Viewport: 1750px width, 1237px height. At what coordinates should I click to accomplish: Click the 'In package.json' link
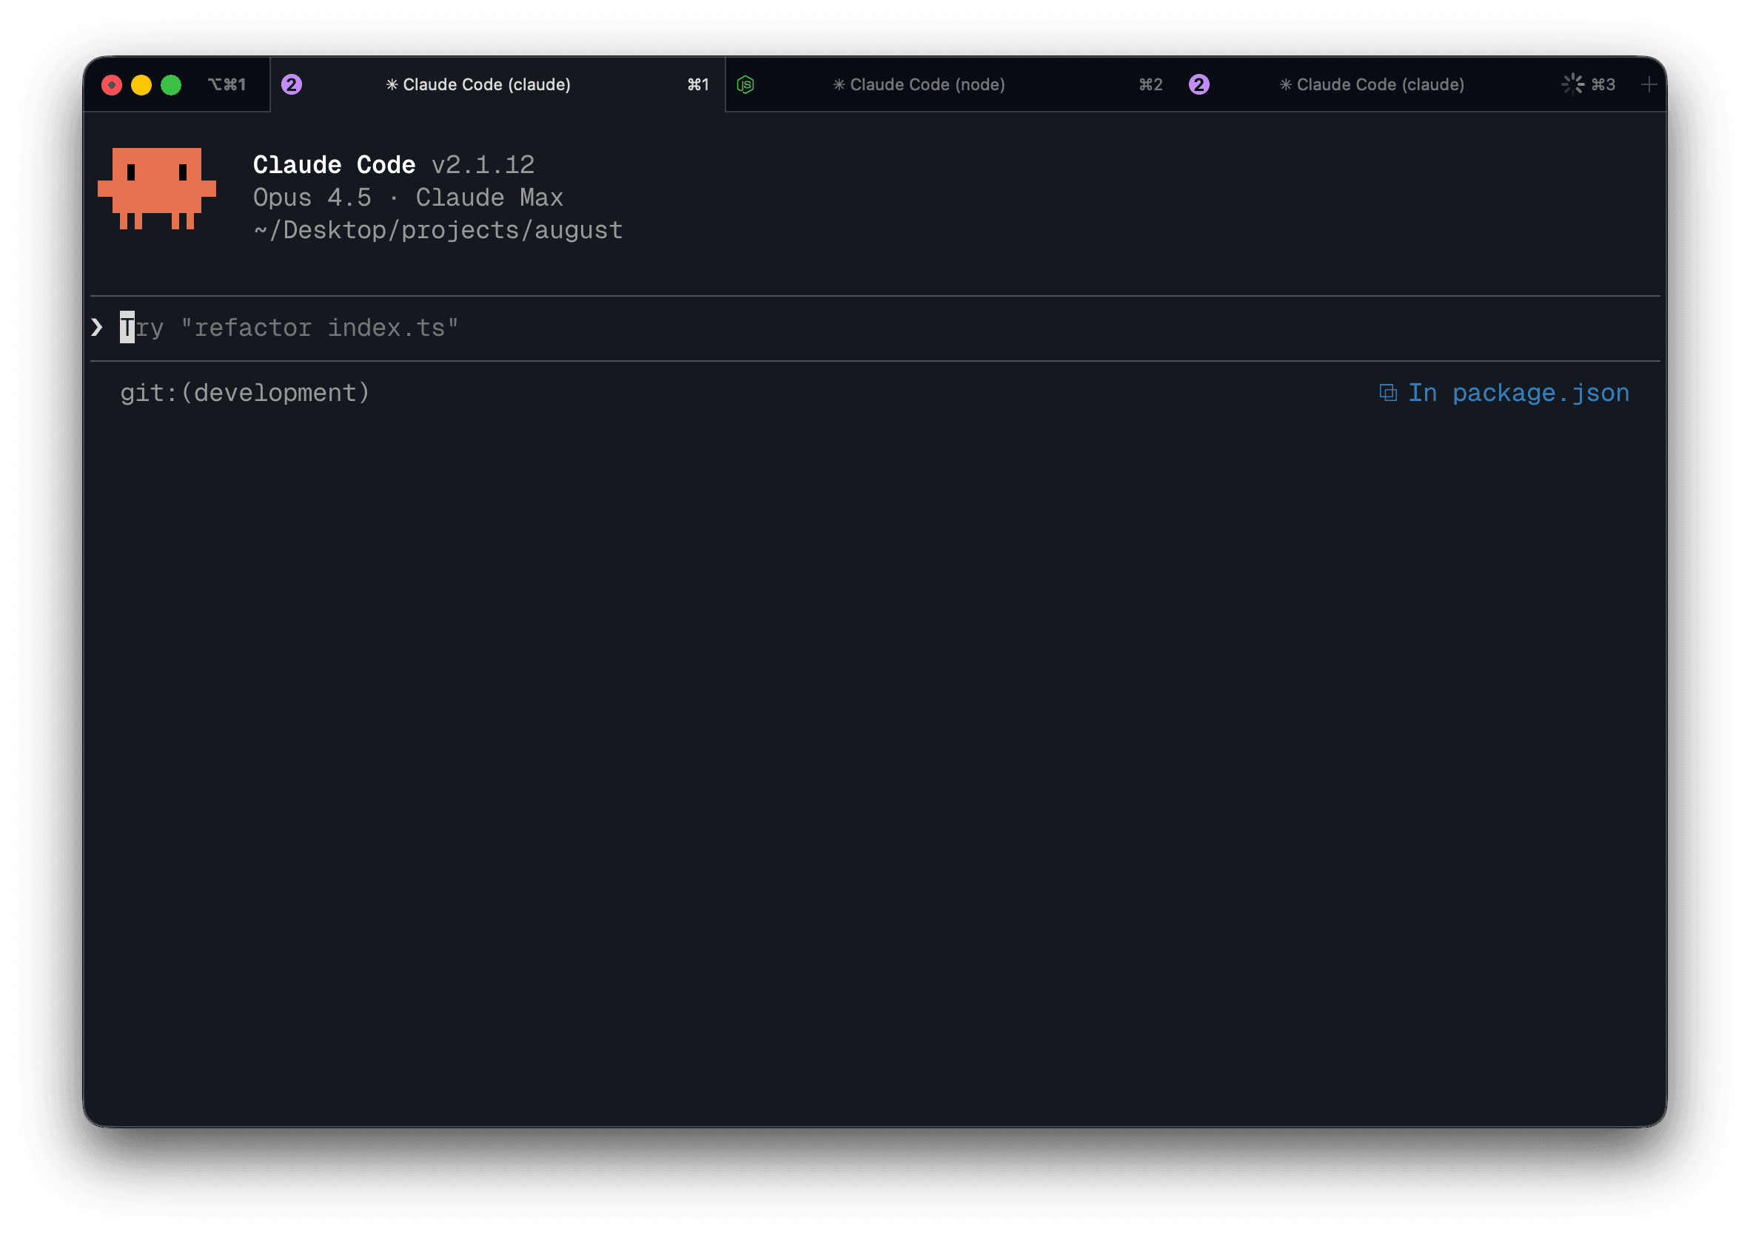point(1518,393)
